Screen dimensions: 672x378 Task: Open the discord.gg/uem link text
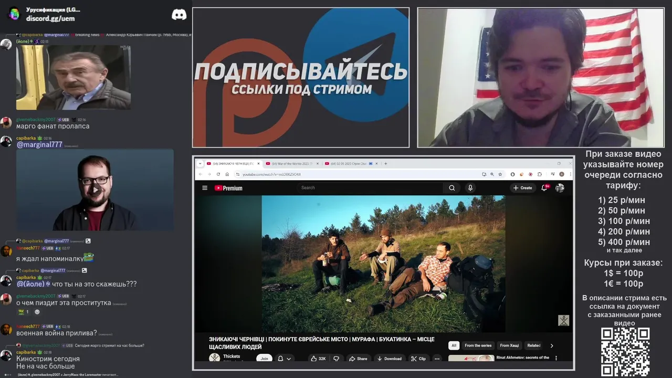[50, 18]
